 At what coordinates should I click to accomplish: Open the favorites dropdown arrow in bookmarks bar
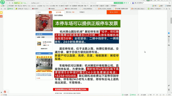5,6
